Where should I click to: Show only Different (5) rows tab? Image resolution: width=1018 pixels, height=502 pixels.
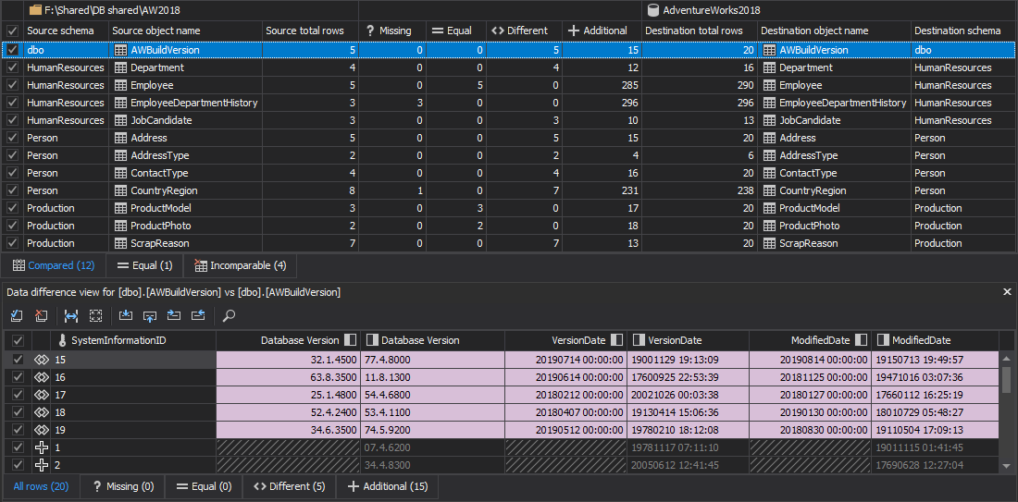(289, 486)
